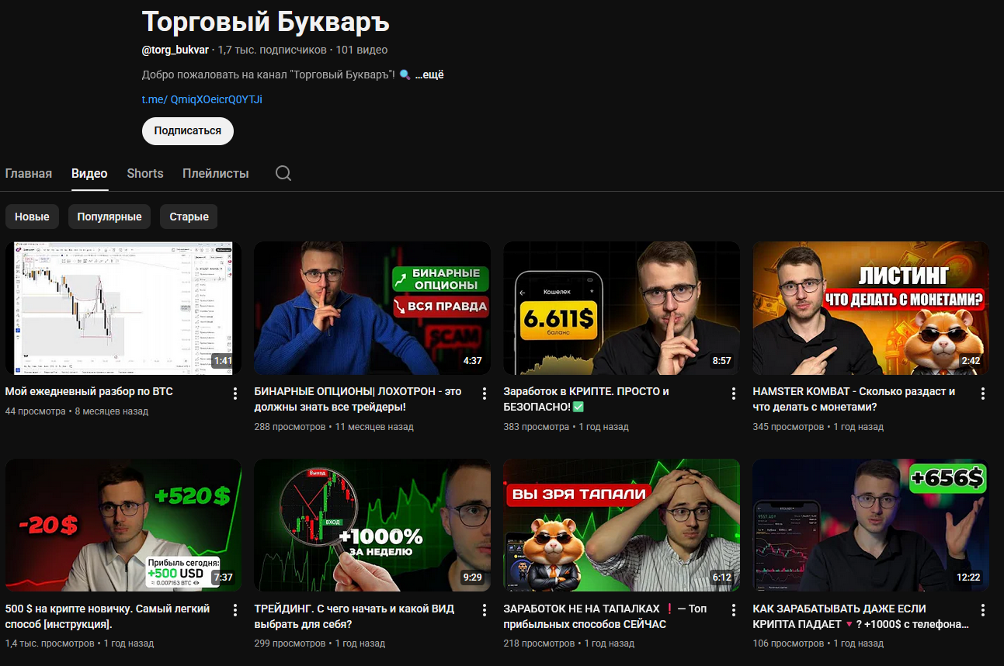The height and width of the screenshot is (666, 1004).
Task: Select the 'Новые' sort filter chip
Action: 32,217
